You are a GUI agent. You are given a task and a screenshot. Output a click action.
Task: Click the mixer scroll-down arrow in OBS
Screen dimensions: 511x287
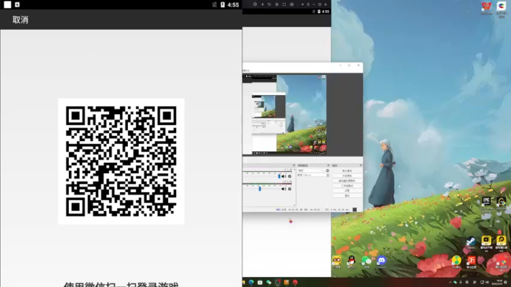(294, 205)
